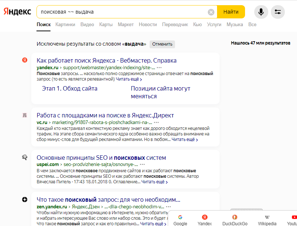This screenshot has height=226, width=297.
Task: Click the marketing/91807 URL path of the vc.ru result
Action: click(x=102, y=123)
